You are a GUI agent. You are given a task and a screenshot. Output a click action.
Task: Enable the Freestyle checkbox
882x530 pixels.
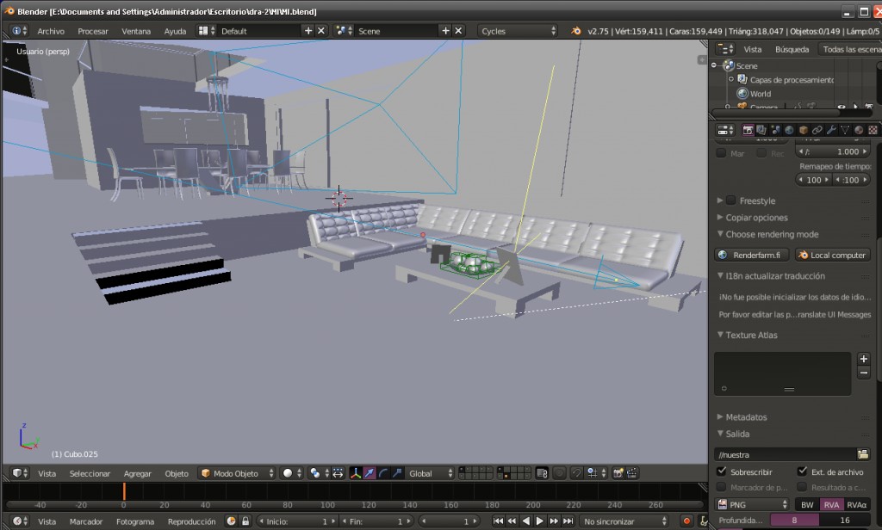click(x=730, y=200)
